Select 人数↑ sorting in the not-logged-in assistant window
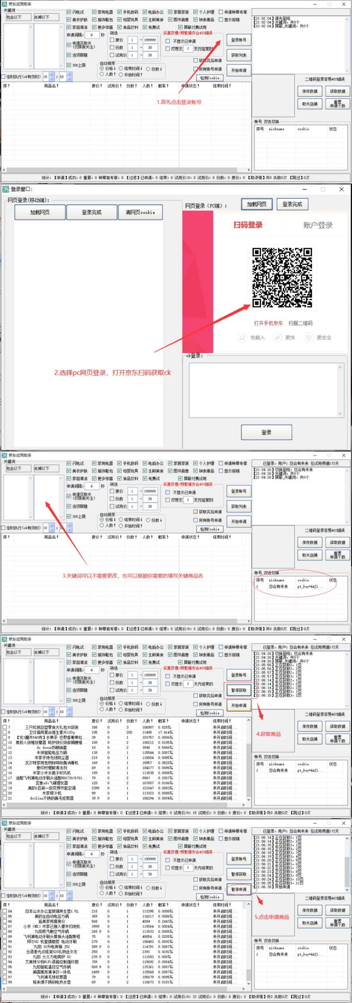The width and height of the screenshot is (352, 1003). coord(102,74)
